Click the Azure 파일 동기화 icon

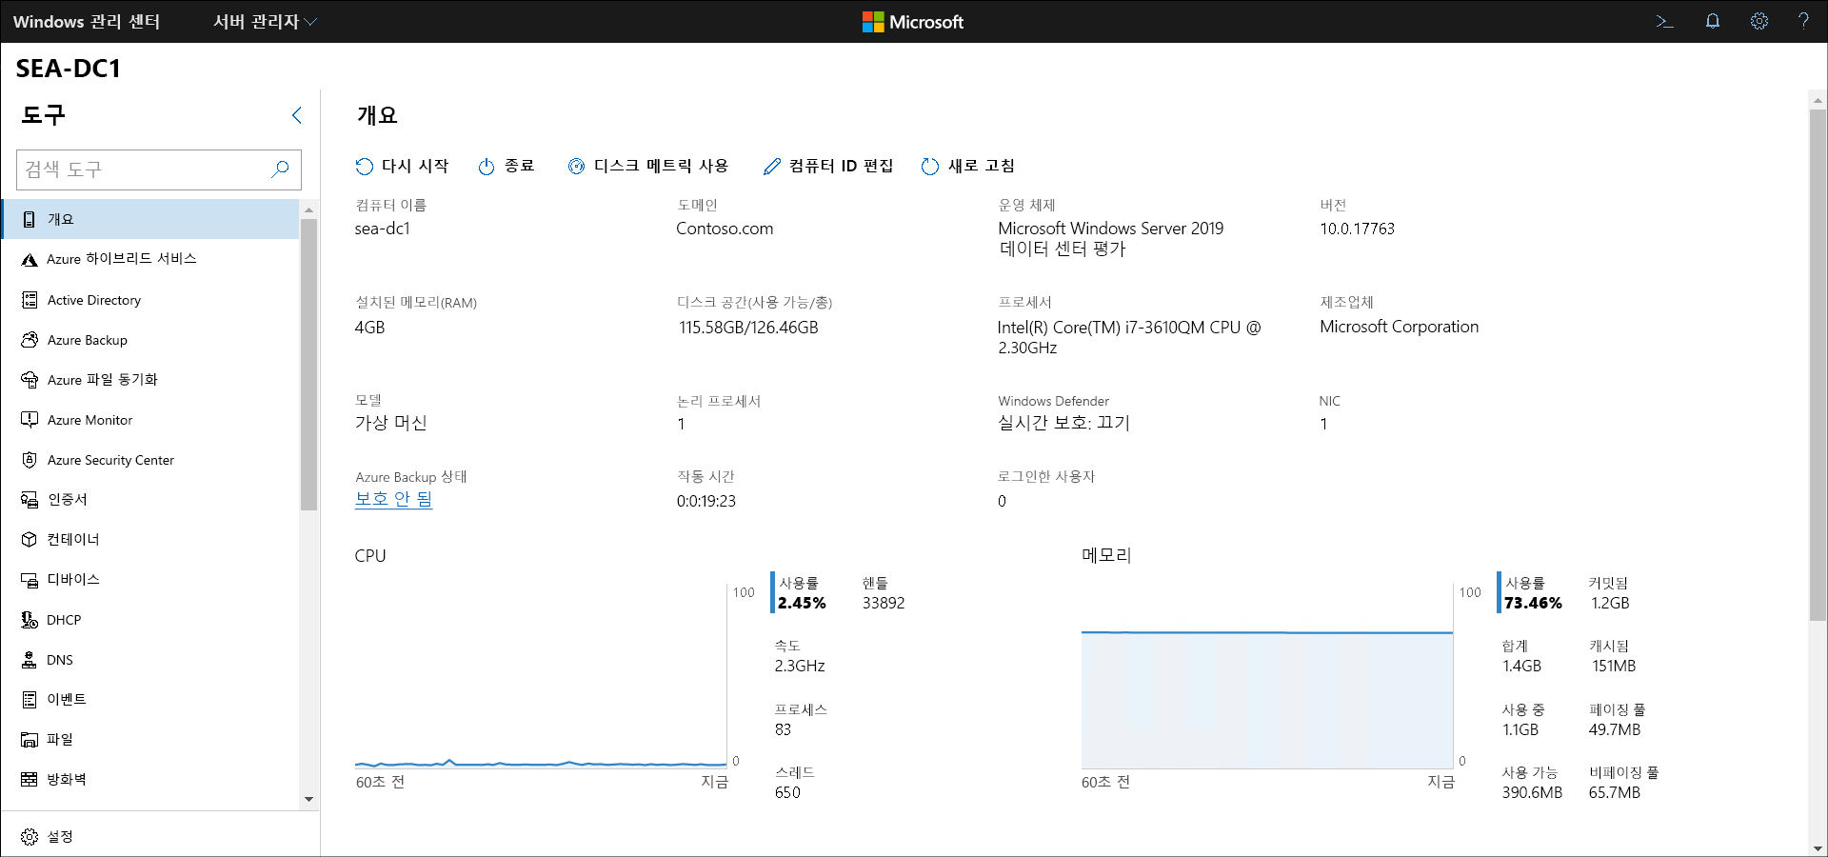(x=30, y=380)
